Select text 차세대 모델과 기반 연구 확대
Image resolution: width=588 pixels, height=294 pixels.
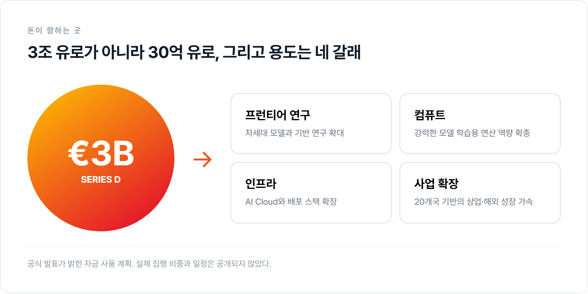(x=295, y=133)
